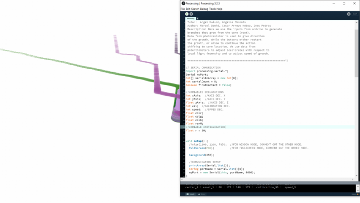Open the Java mode selector dropdown
This screenshot has width=360, height=203.
click(355, 14)
